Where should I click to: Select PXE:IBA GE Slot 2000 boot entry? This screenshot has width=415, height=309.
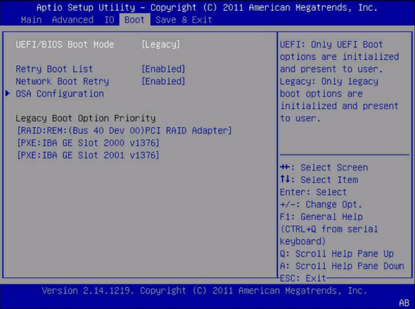tap(88, 143)
